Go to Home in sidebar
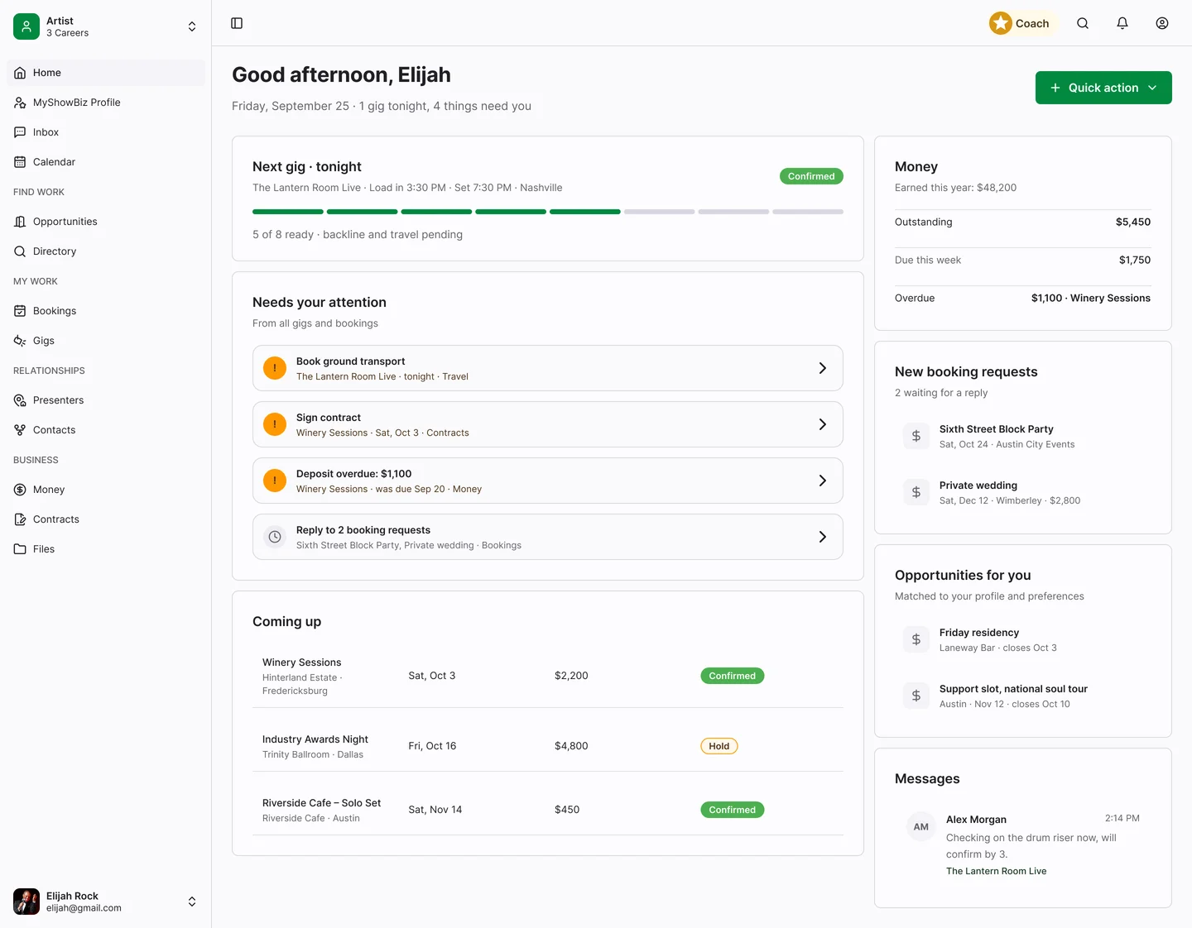Image resolution: width=1192 pixels, height=928 pixels. 106,73
